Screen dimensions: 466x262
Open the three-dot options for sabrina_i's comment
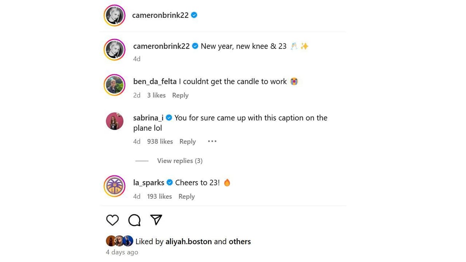212,141
